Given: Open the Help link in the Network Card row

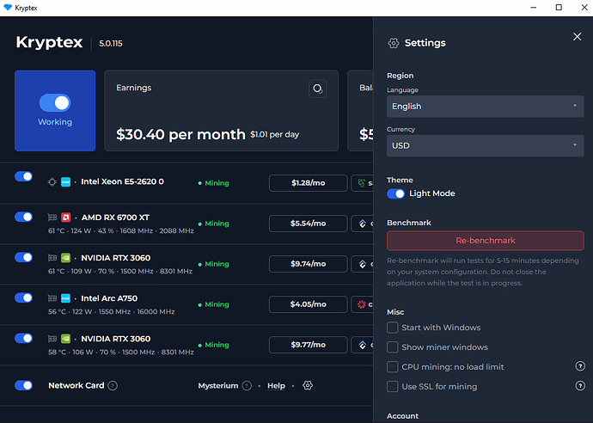Looking at the screenshot, I should [x=276, y=386].
